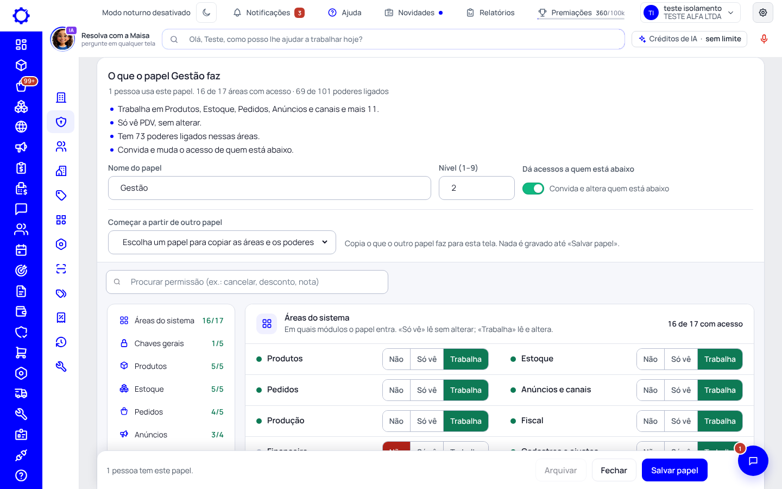Open the globe icon in blue sidebar

21,127
